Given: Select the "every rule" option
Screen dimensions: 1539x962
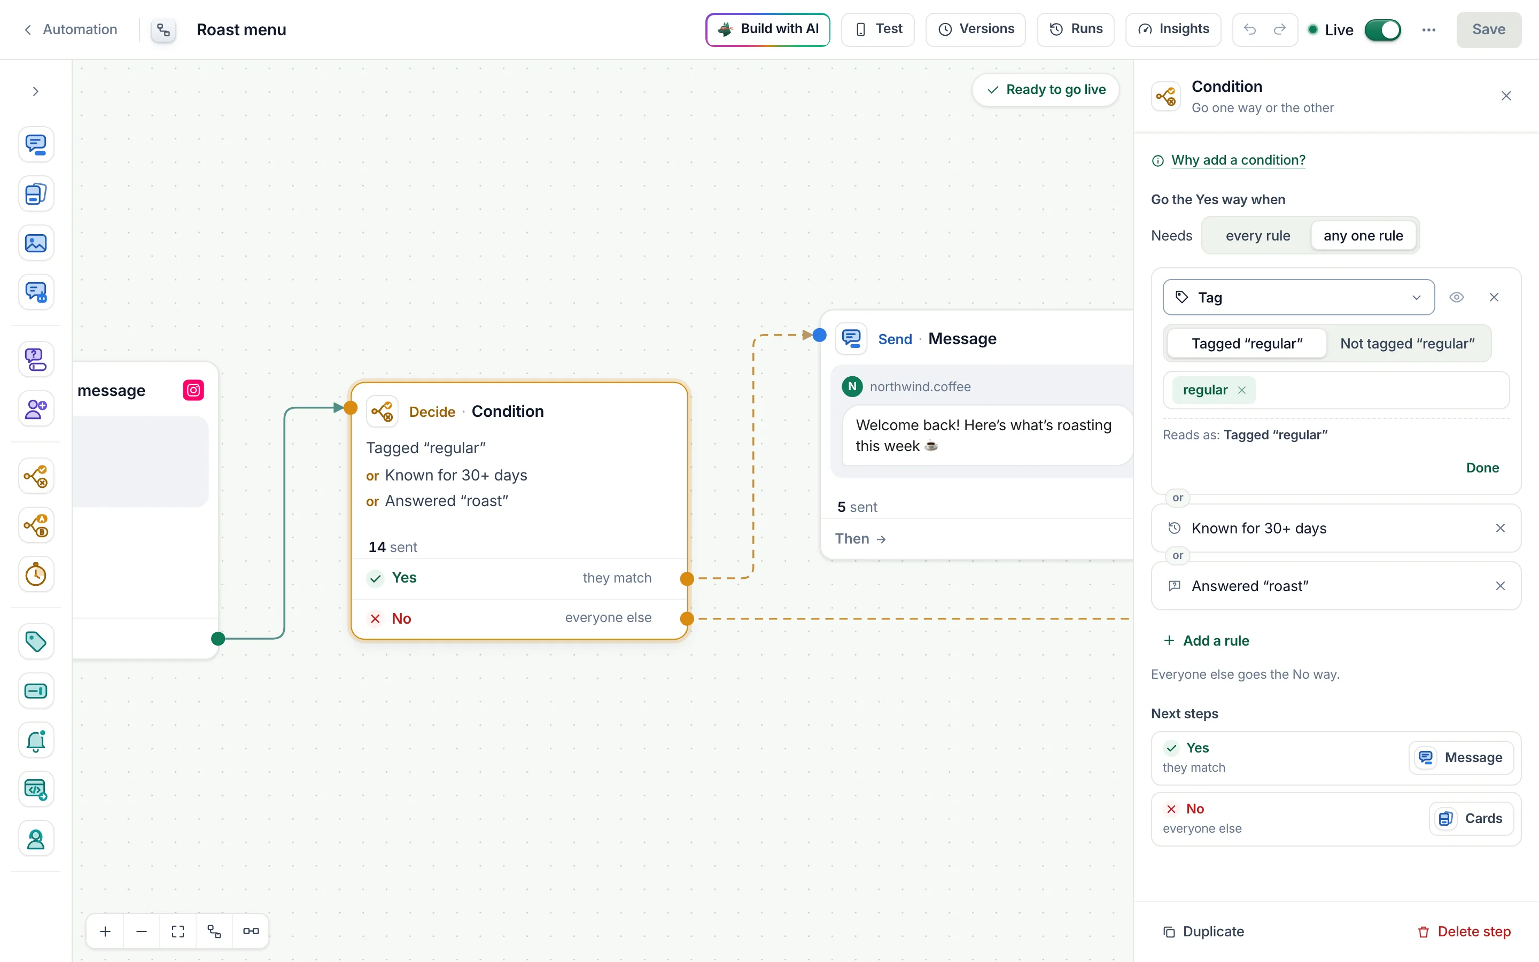Looking at the screenshot, I should pos(1257,235).
